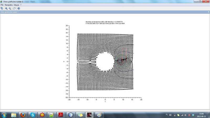The width and height of the screenshot is (210, 118).
Task: Open the blue cube VirtualBox taskbar icon
Action: point(71,115)
